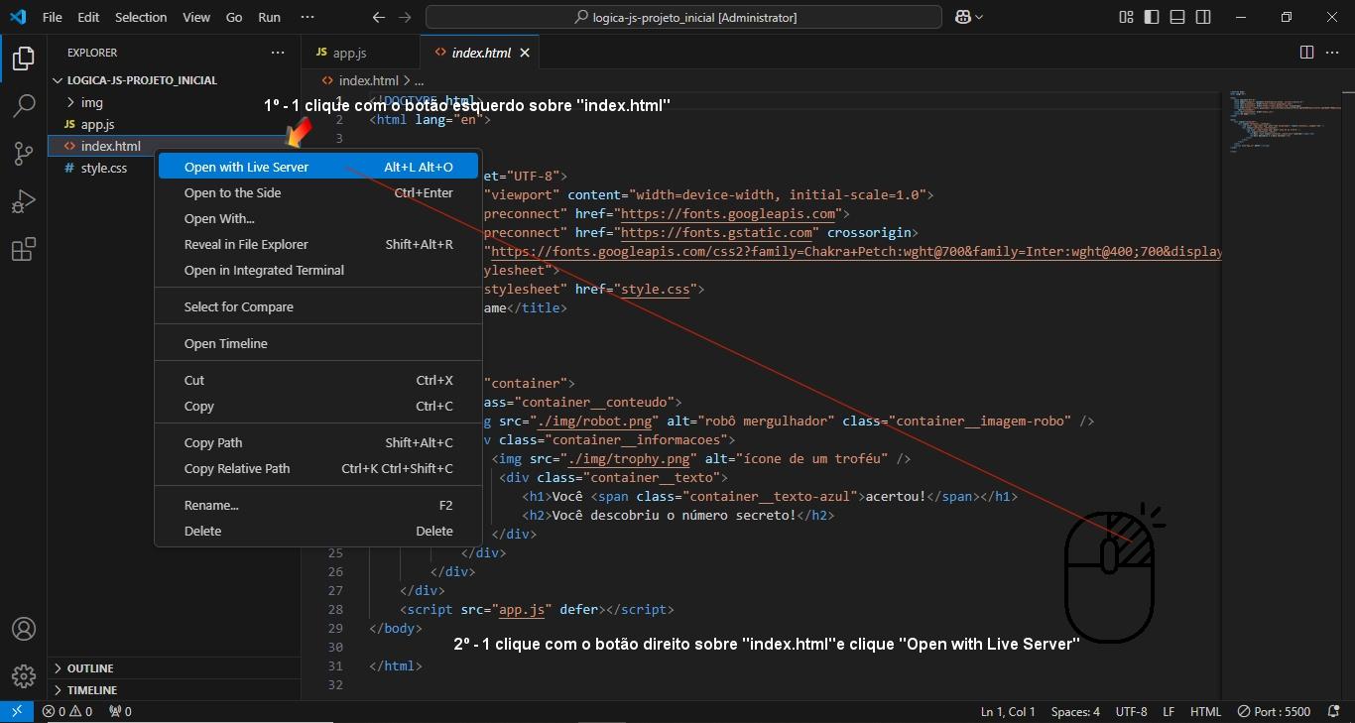The width and height of the screenshot is (1355, 723).
Task: Choose Select for Compare
Action: 317,306
